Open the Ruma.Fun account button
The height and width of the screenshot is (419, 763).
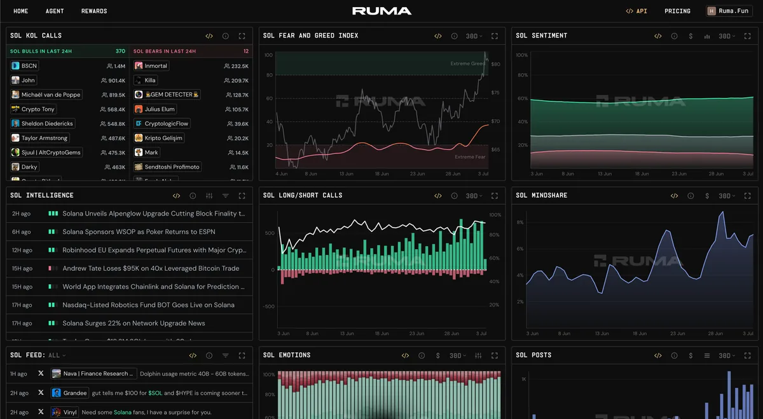click(x=729, y=11)
